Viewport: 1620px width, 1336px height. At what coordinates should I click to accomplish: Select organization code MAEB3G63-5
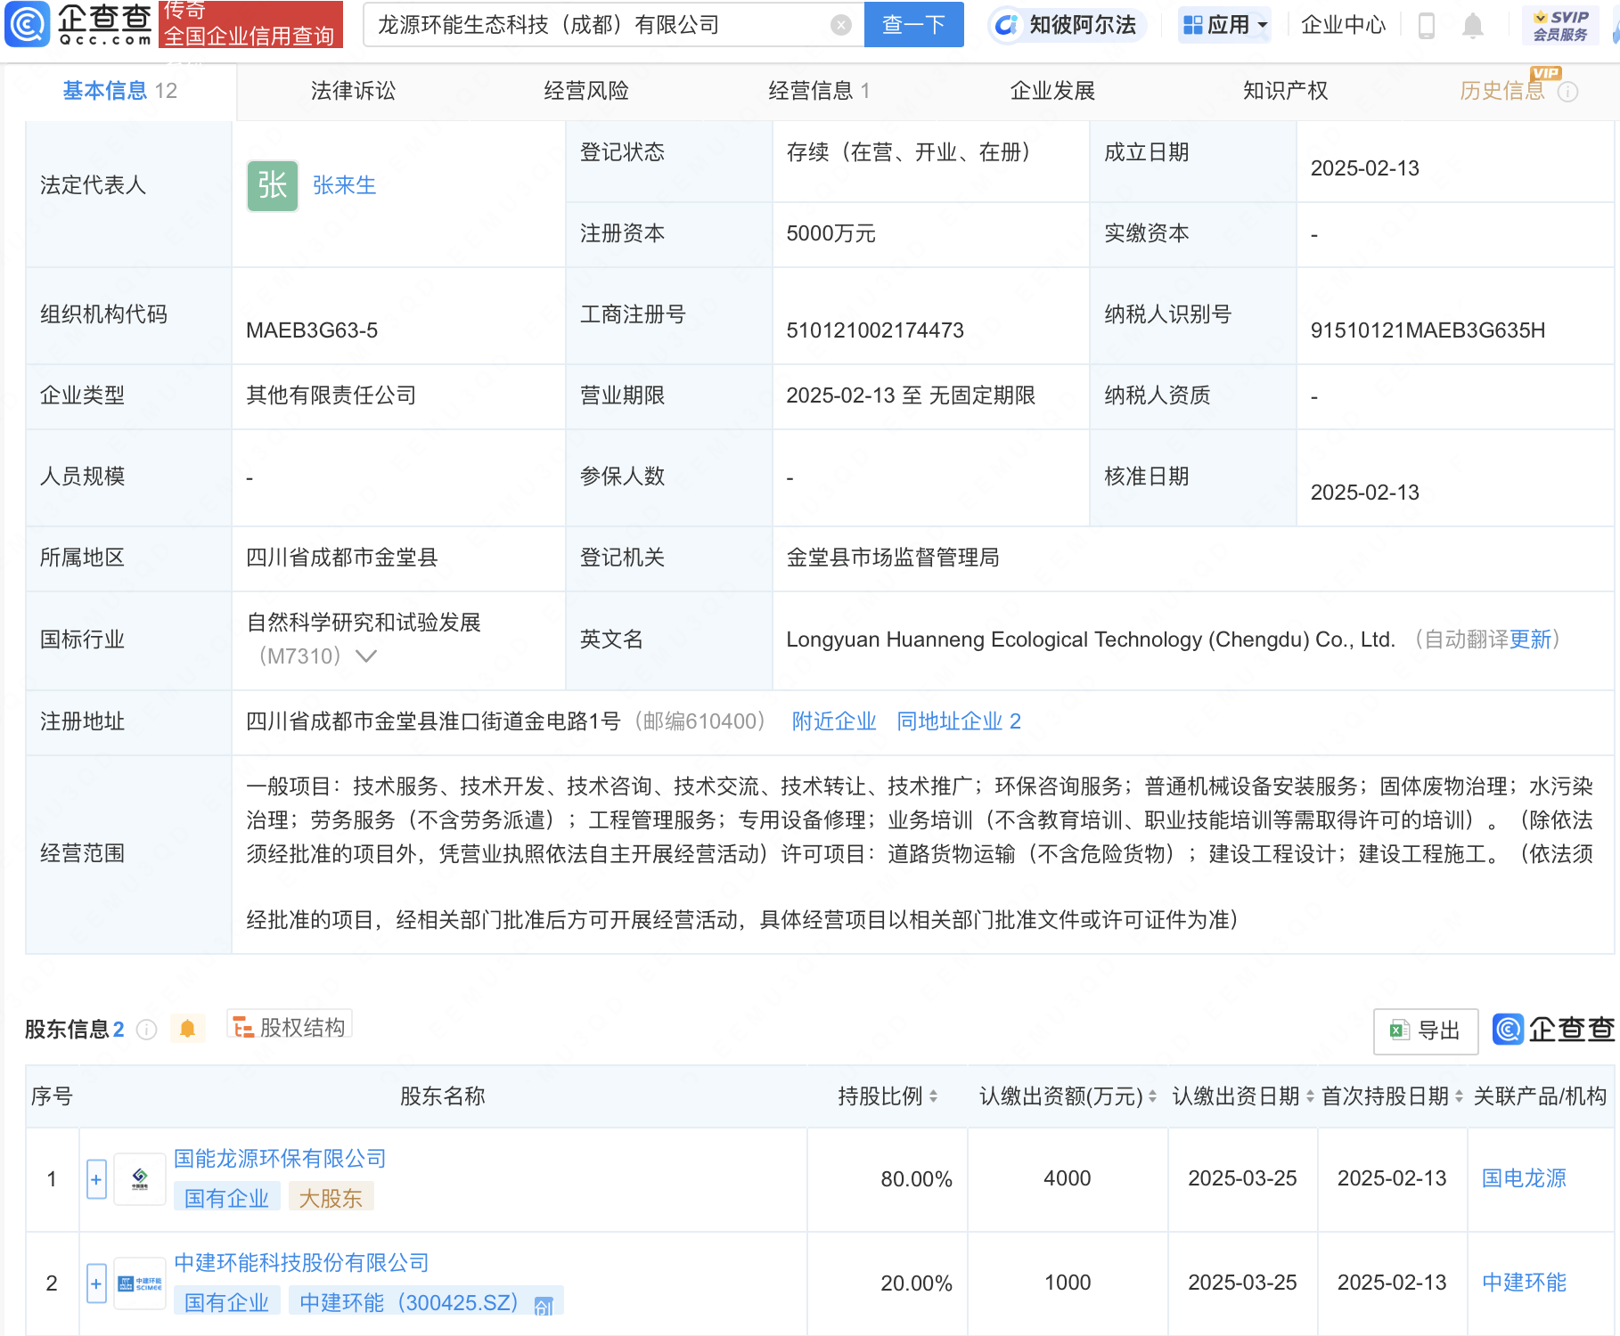pyautogui.click(x=312, y=330)
